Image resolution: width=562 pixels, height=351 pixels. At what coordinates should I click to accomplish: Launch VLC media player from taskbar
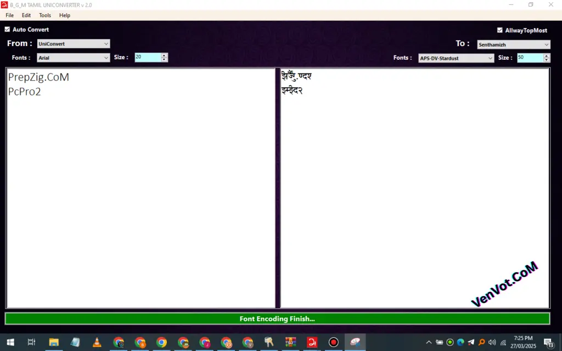pyautogui.click(x=97, y=342)
